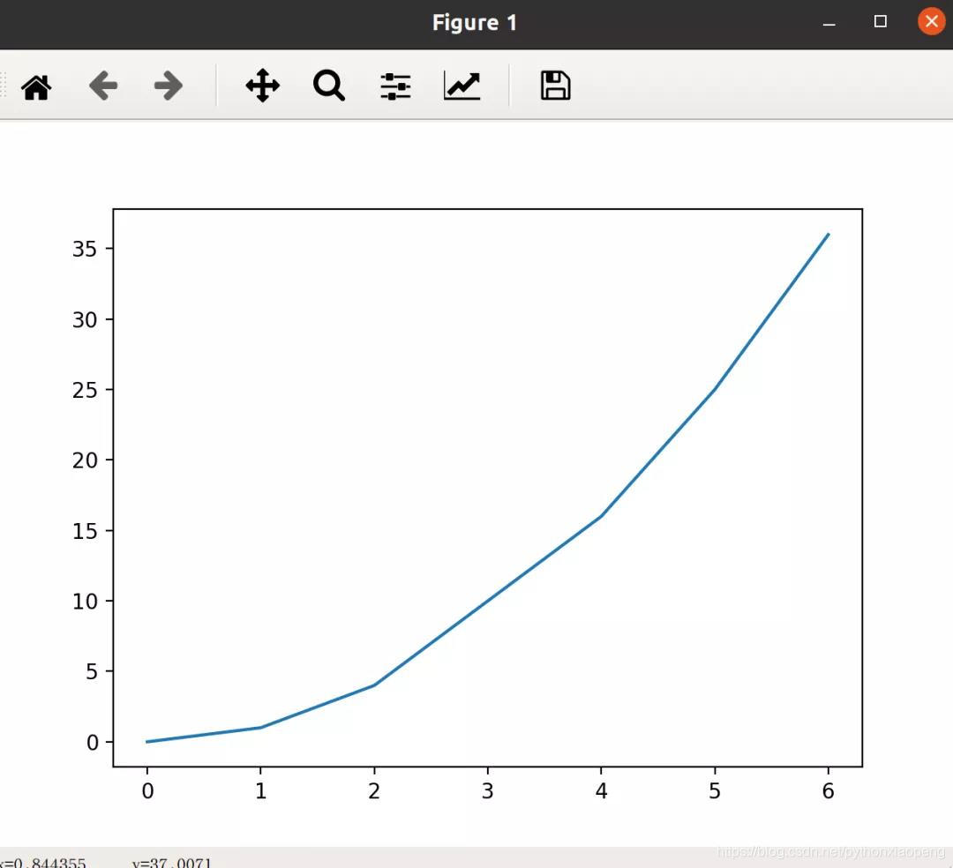Click y-axis tick label 20
The height and width of the screenshot is (868, 953).
click(85, 460)
